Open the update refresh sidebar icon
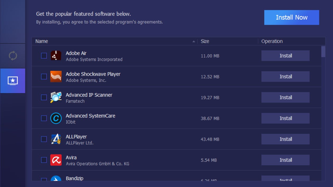This screenshot has height=187, width=333. click(12, 56)
